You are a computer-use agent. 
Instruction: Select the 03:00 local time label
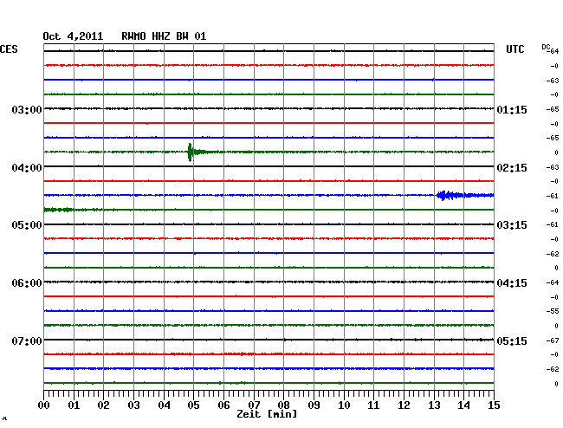coord(27,109)
